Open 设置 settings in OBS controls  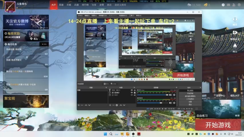tap(190, 102)
